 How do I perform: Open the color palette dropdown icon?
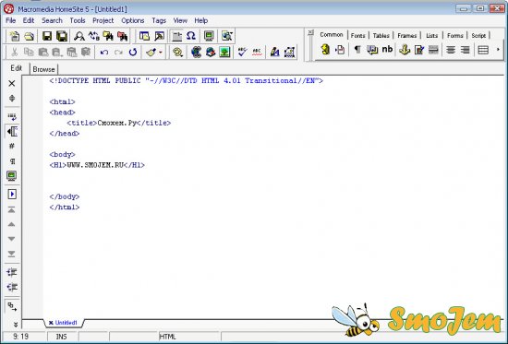(x=177, y=52)
